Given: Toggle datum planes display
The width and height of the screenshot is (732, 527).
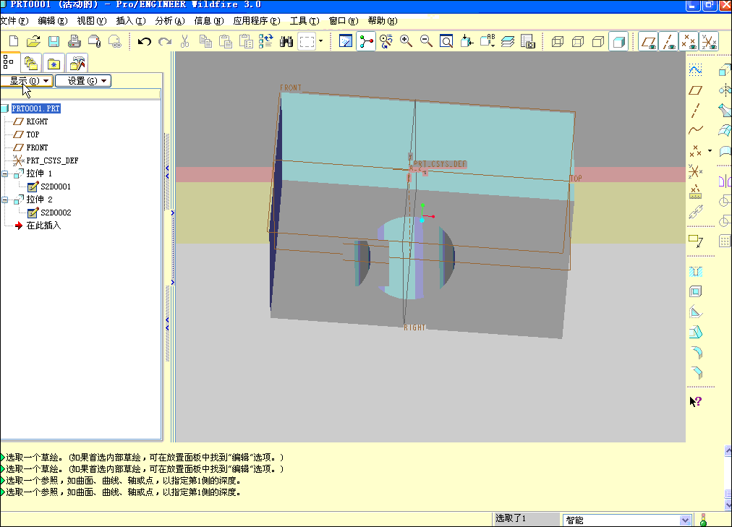Looking at the screenshot, I should tap(648, 41).
